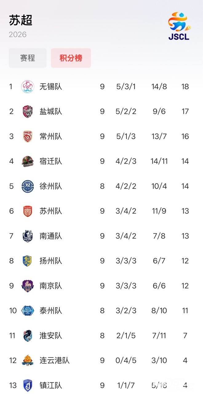This screenshot has height=394, width=203.
Task: Tap the 2026 season label
Action: [x=18, y=34]
